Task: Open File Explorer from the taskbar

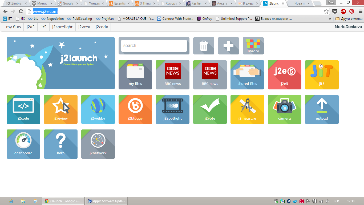Action: [x=23, y=201]
